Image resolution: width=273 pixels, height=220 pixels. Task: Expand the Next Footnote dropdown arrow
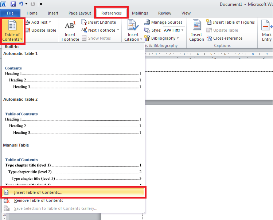[118, 30]
